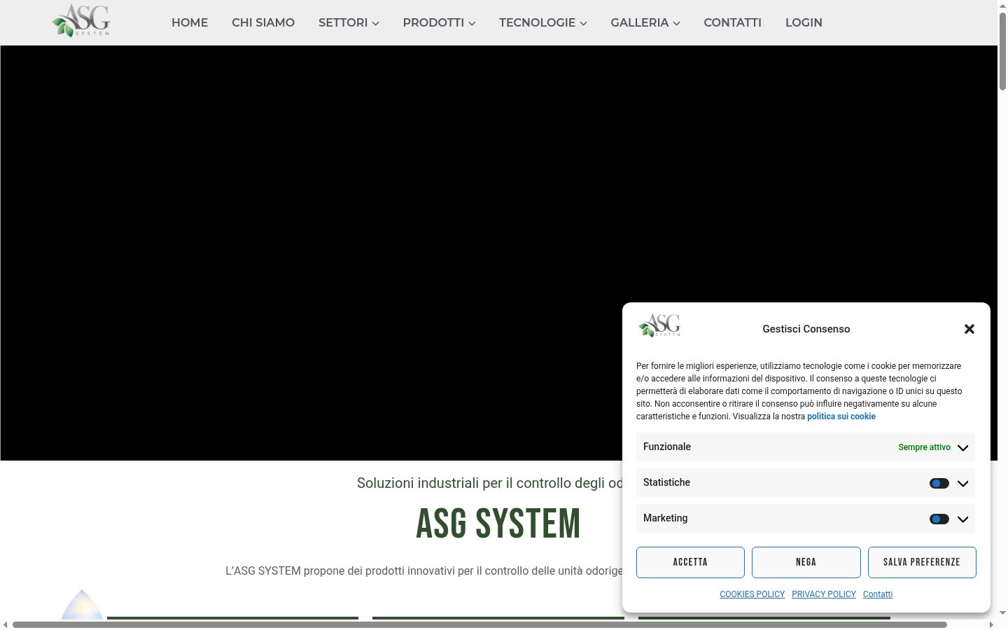
Task: Click the 'Sempre attivo' status text
Action: point(924,447)
